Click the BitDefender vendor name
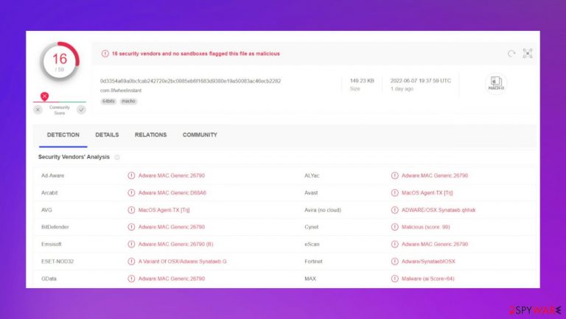The image size is (566, 319). pyautogui.click(x=55, y=227)
